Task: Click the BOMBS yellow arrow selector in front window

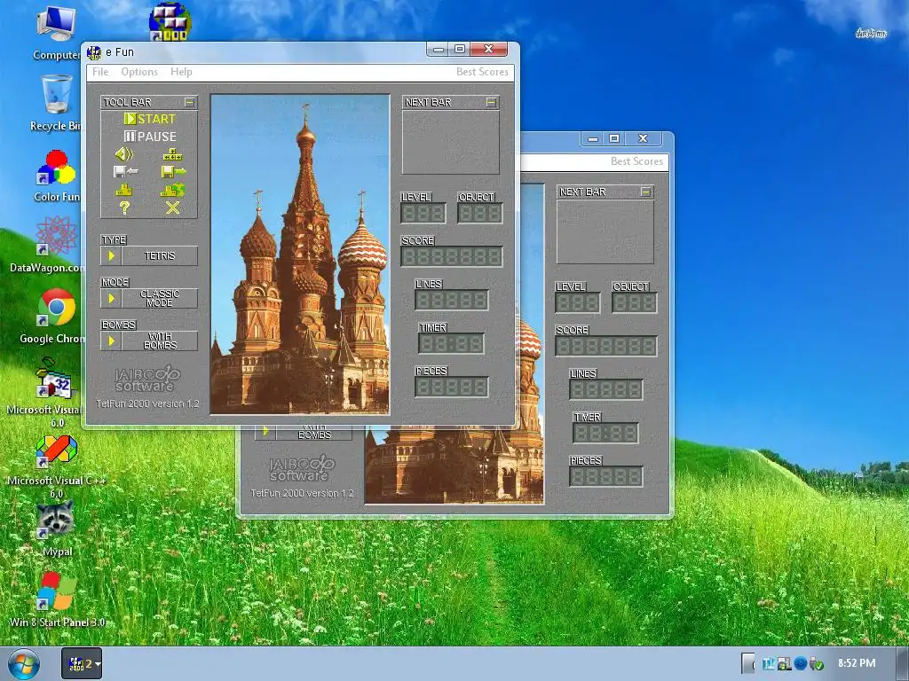Action: tap(111, 341)
